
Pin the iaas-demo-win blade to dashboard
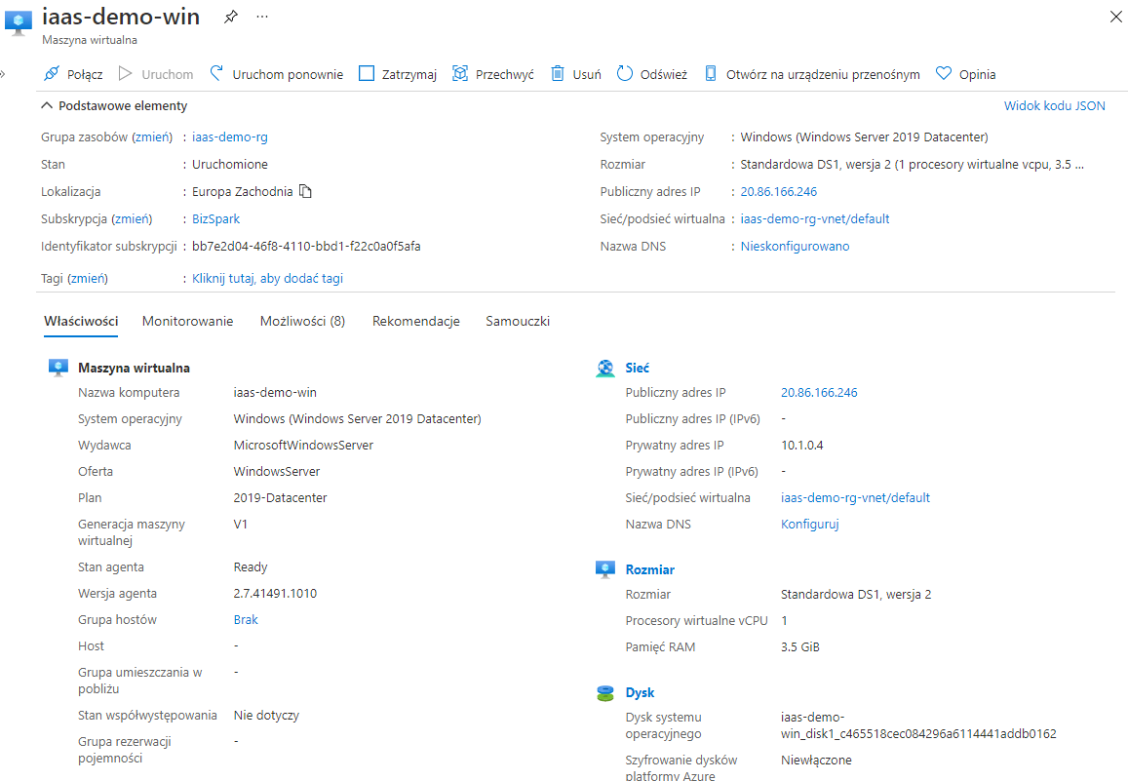tap(231, 17)
